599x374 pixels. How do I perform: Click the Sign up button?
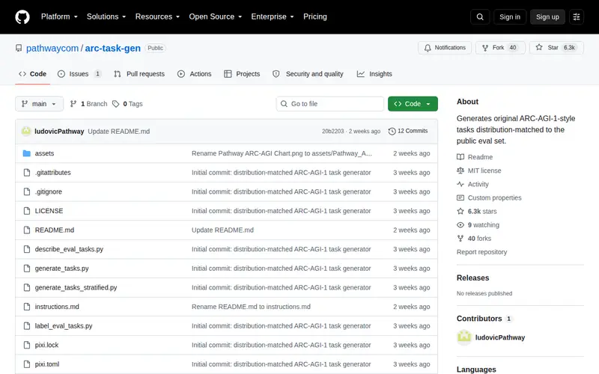click(x=547, y=16)
